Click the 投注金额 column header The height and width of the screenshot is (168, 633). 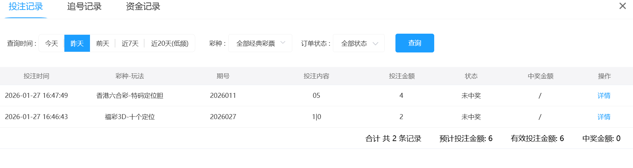[x=402, y=76]
